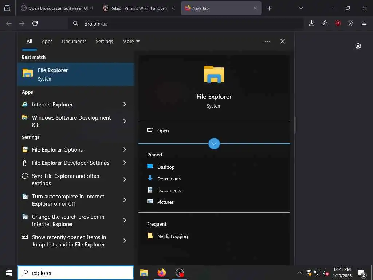Viewport: 373px width, 280px height.
Task: Open the Firefox View icon
Action: pyautogui.click(x=7, y=8)
